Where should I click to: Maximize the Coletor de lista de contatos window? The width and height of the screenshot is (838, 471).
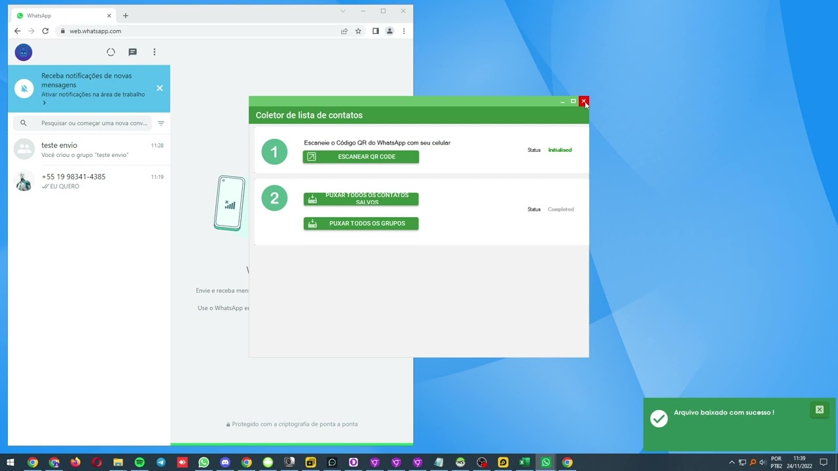pyautogui.click(x=573, y=101)
